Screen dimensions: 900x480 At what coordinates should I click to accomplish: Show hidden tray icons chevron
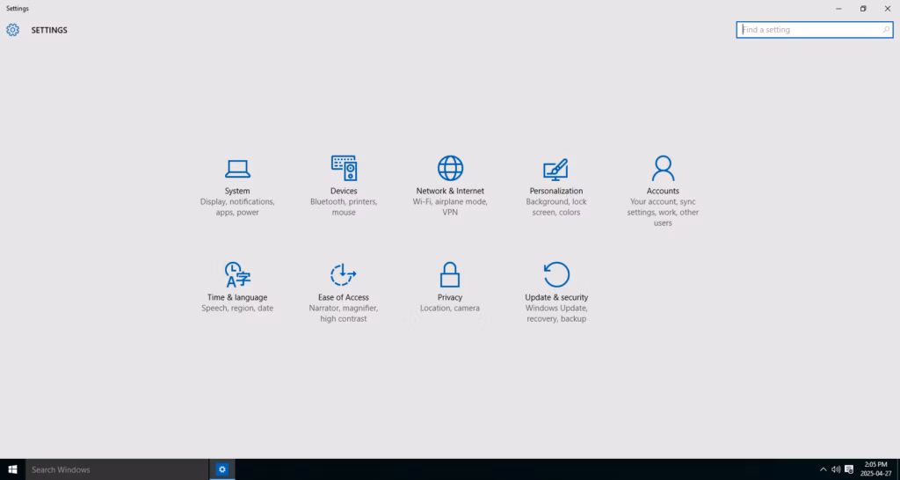click(823, 469)
